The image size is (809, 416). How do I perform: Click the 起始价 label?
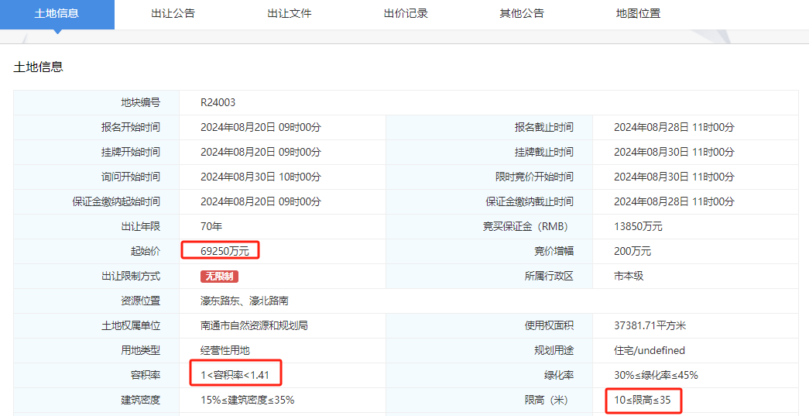[x=146, y=251]
